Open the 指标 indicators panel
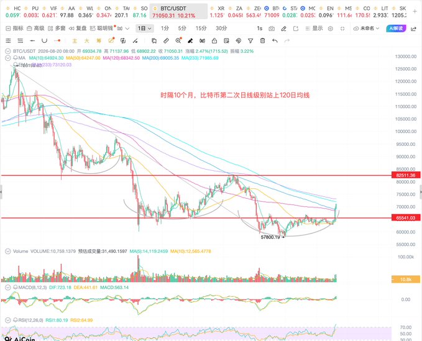422x341 pixels. 14,28
